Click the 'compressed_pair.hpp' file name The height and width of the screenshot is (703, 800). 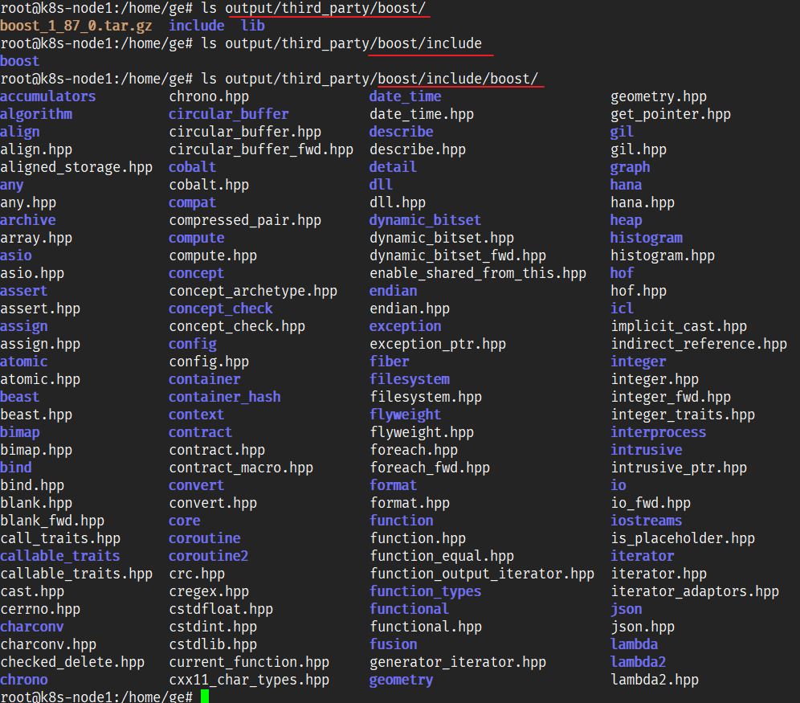click(246, 220)
